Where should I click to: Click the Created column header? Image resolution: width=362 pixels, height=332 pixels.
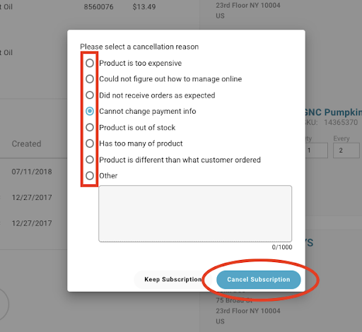(x=26, y=143)
